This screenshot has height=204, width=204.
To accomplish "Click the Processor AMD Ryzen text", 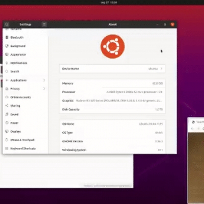I will point(134,92).
